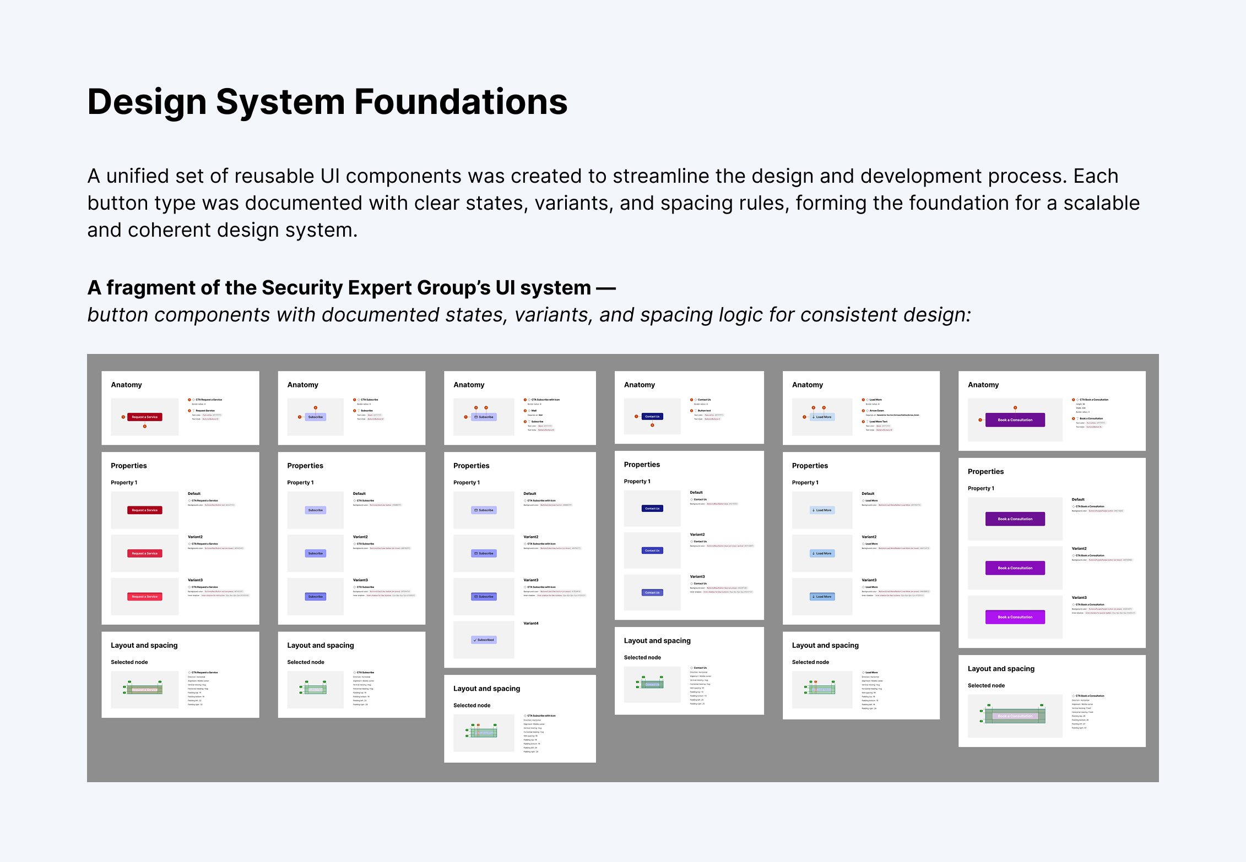The height and width of the screenshot is (862, 1246).
Task: Click Variant3 'Load More' pressed-state button
Action: (x=822, y=597)
